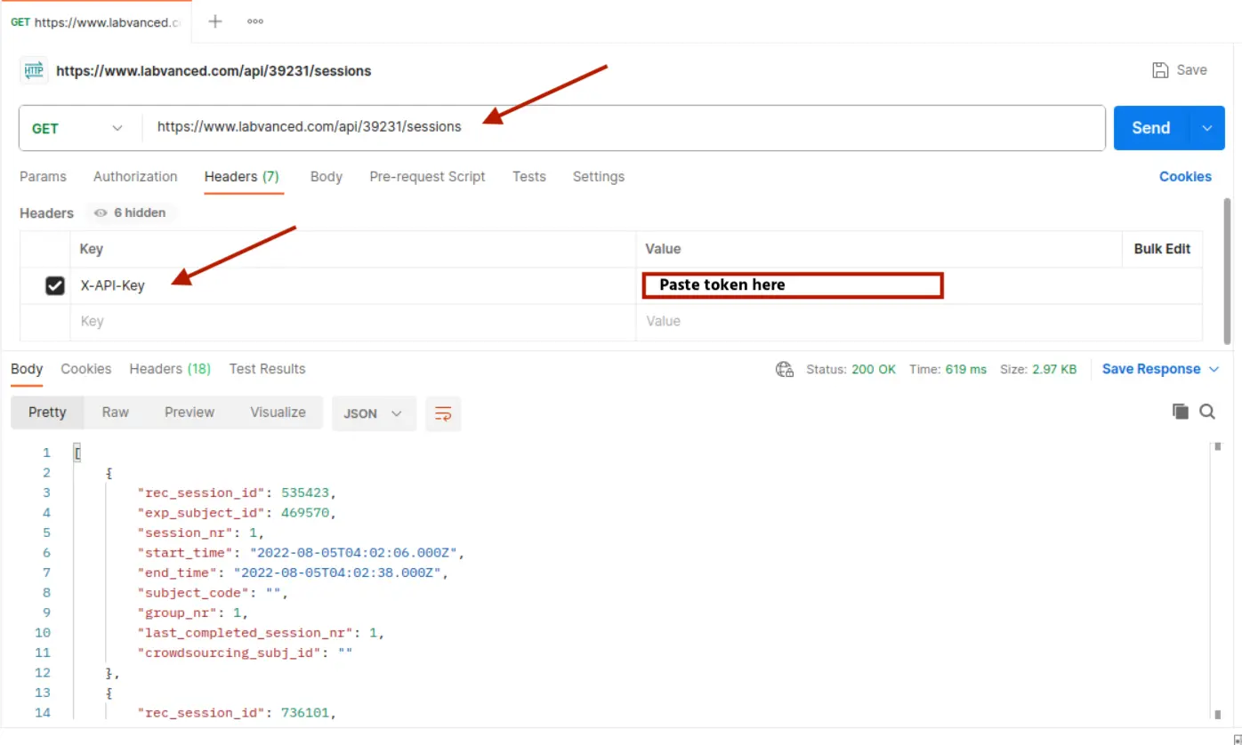This screenshot has height=745, width=1242.
Task: View response in Raw mode
Action: 115,412
